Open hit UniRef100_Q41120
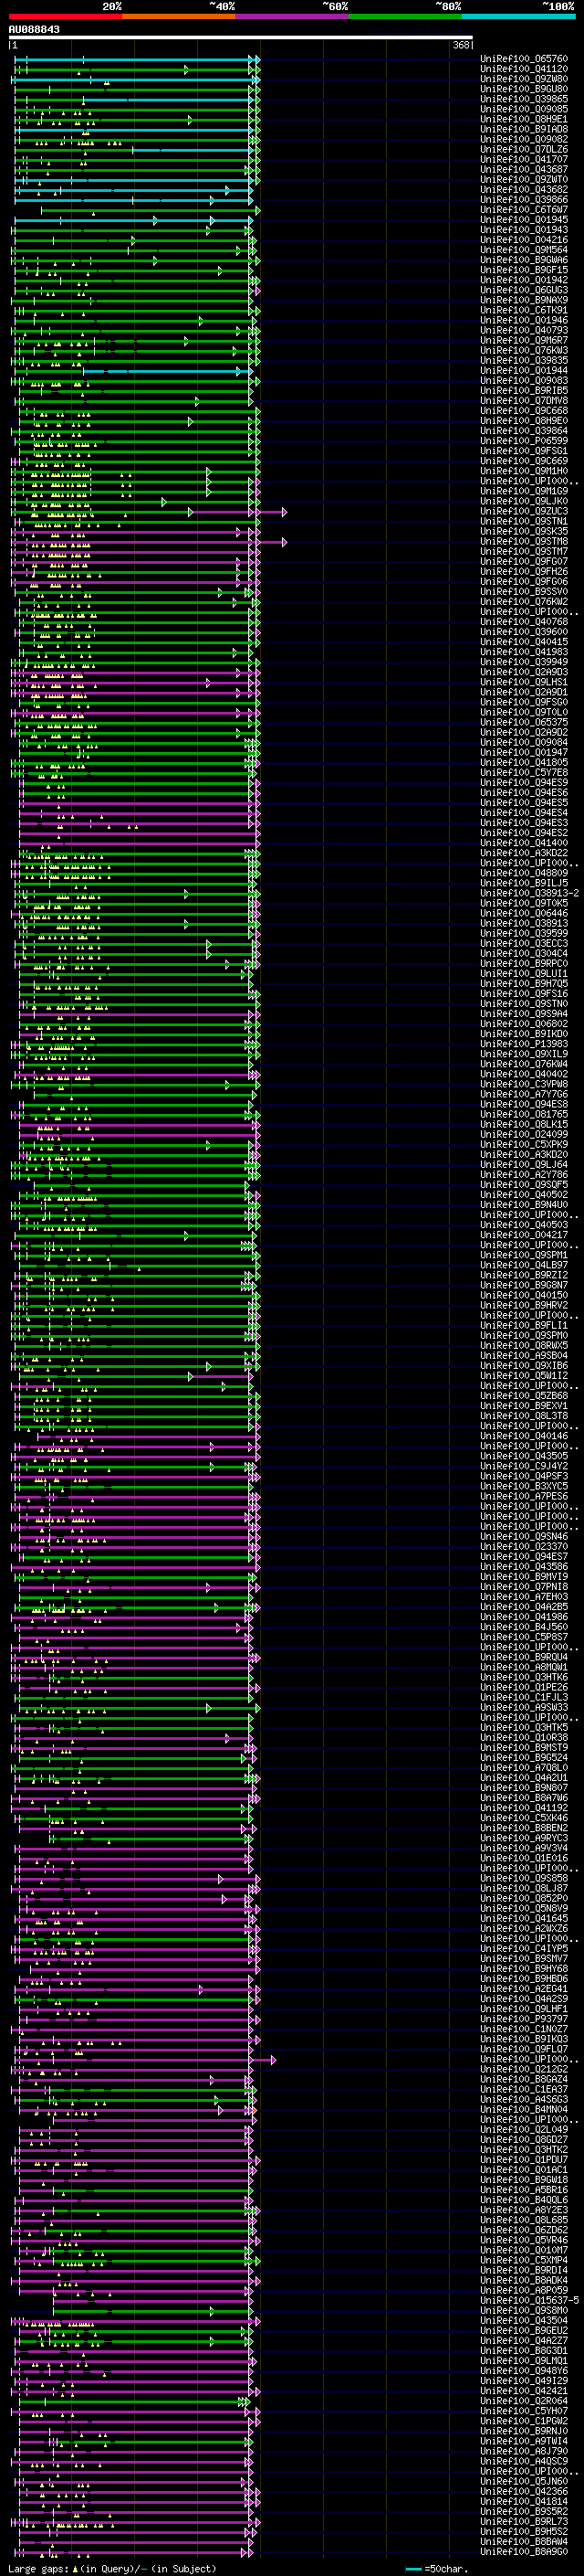The image size is (584, 2576). coord(524,69)
